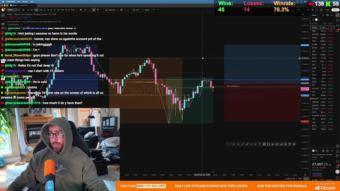Expand the Forex watchlist dropdown

tap(315, 15)
